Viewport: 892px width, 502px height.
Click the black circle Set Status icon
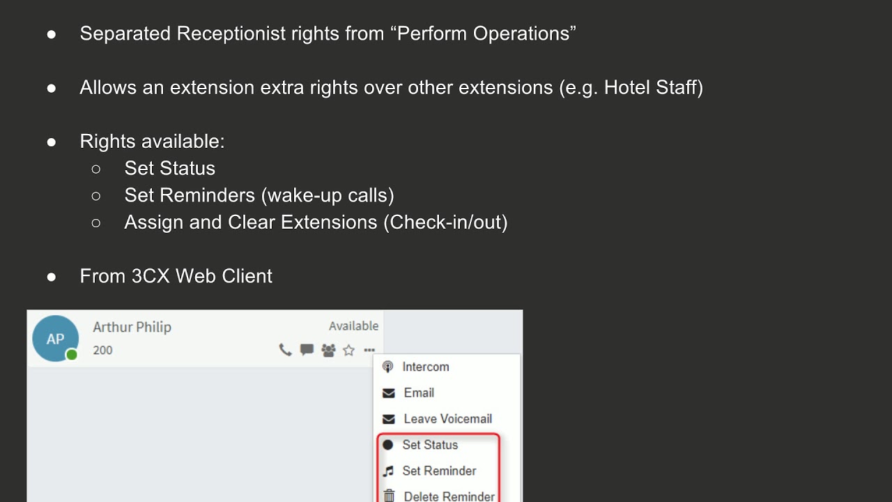(x=388, y=445)
